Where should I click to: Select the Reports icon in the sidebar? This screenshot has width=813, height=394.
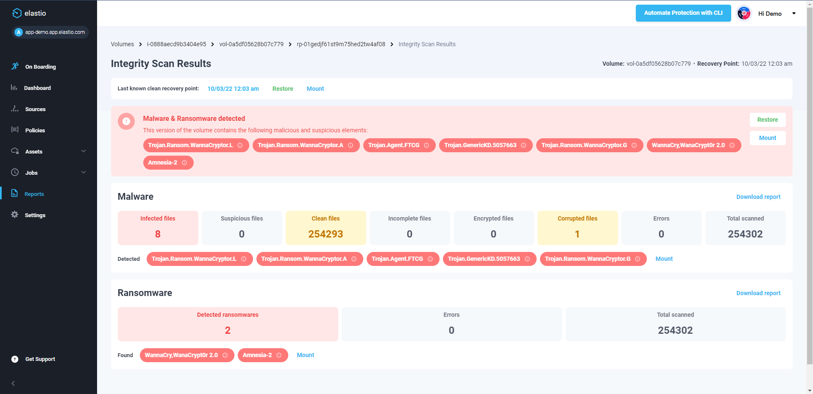click(15, 194)
